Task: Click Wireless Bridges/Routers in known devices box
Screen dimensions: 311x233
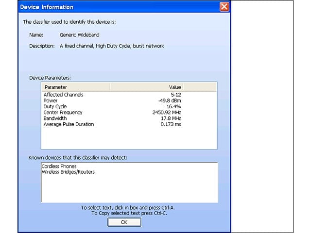Action: [68, 172]
